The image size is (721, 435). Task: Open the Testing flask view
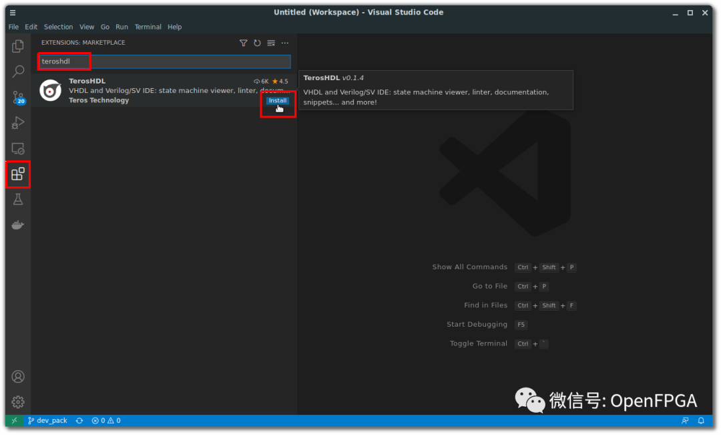[18, 199]
